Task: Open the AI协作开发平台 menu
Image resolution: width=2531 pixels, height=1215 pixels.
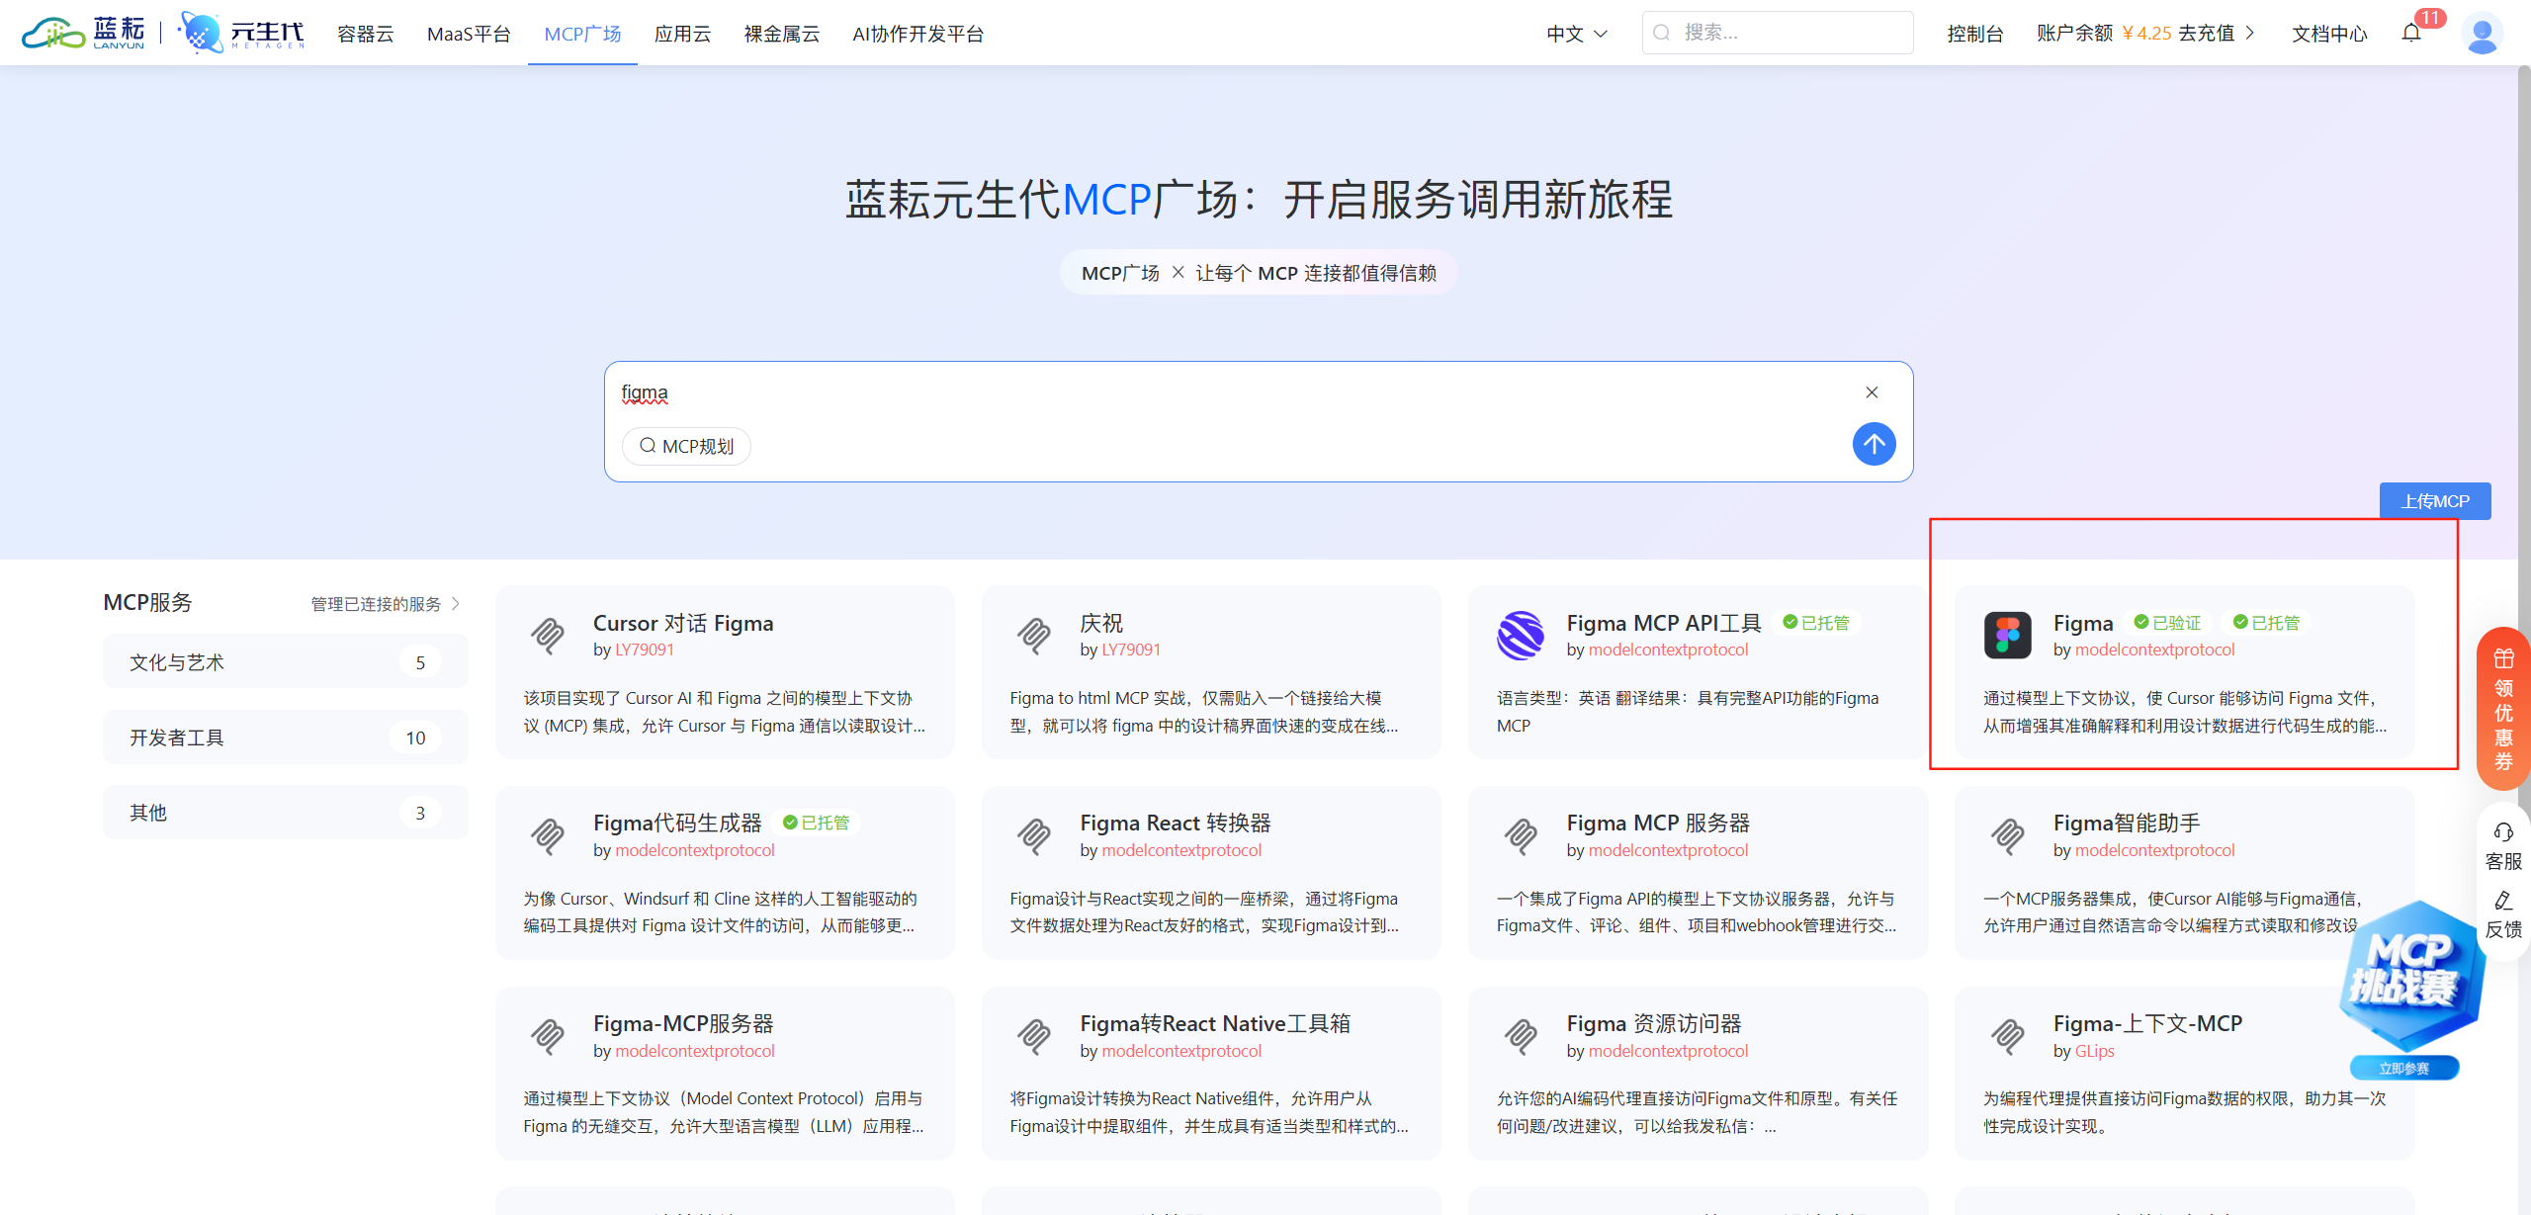Action: coord(917,34)
